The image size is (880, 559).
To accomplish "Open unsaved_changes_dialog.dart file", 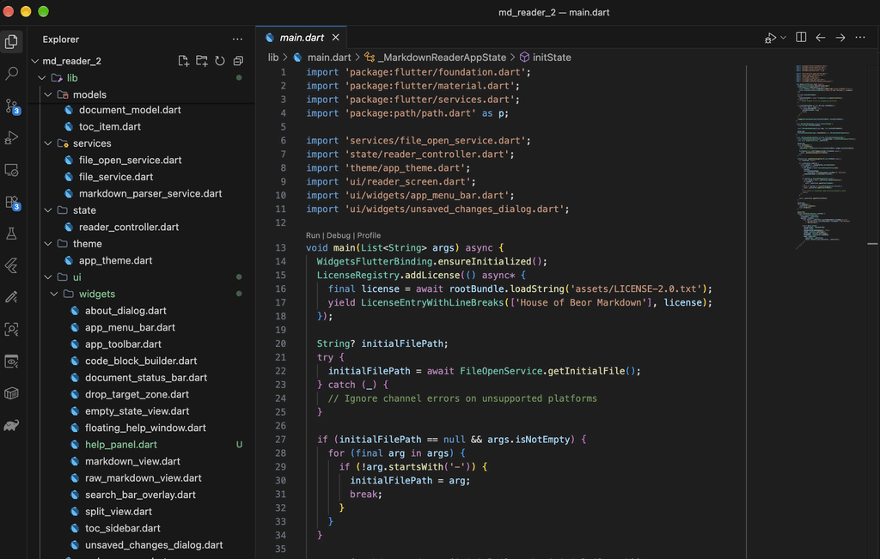I will 154,545.
